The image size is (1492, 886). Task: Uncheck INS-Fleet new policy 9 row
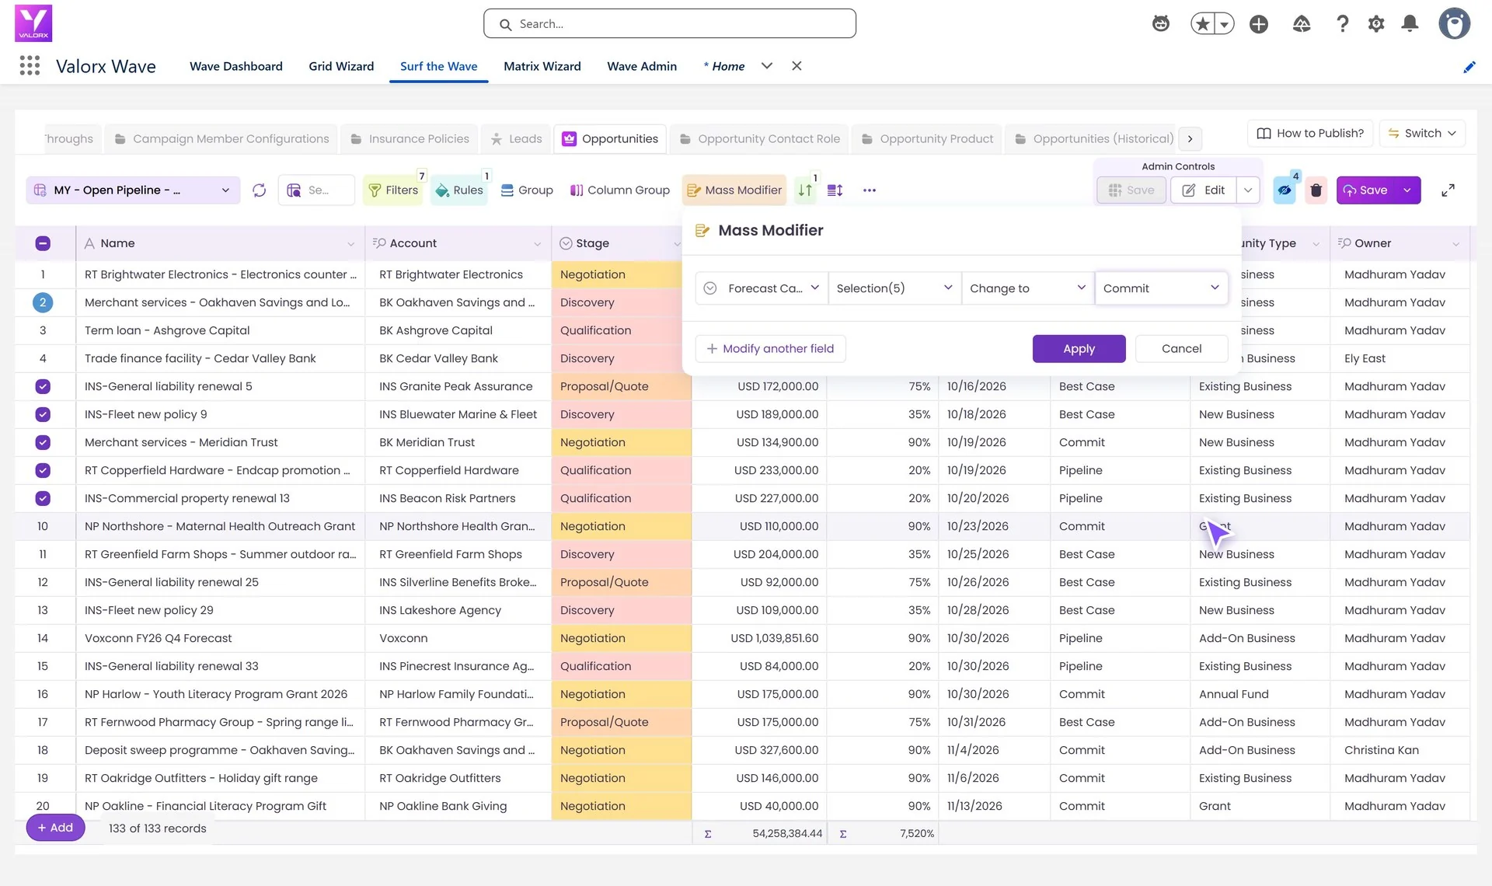pos(43,414)
